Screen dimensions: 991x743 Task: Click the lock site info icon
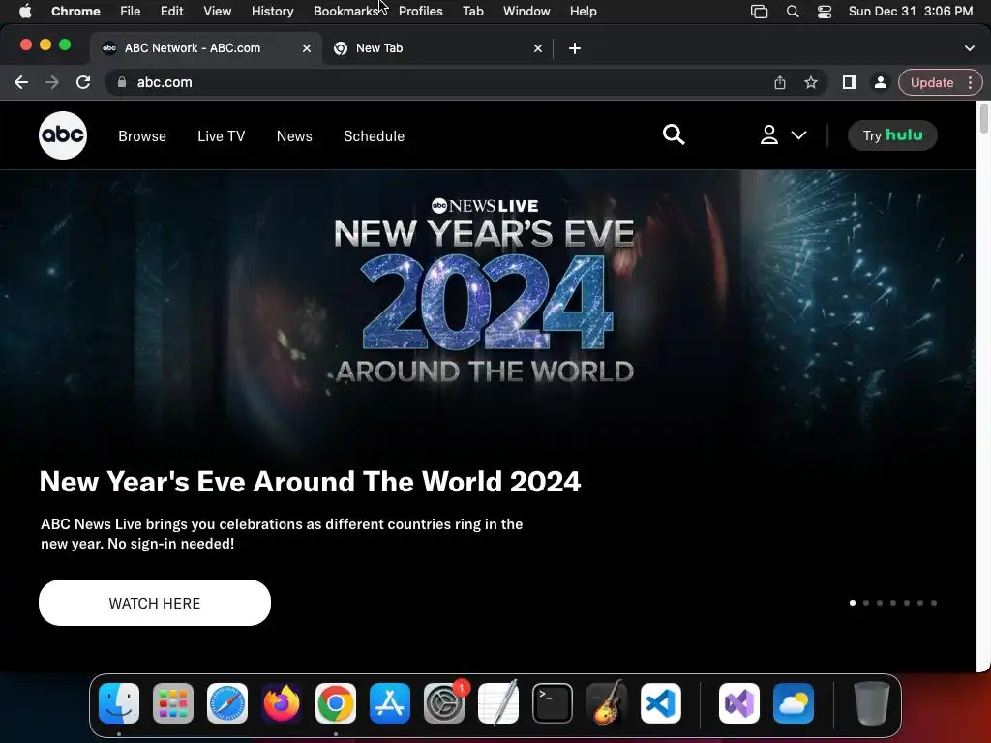click(122, 82)
